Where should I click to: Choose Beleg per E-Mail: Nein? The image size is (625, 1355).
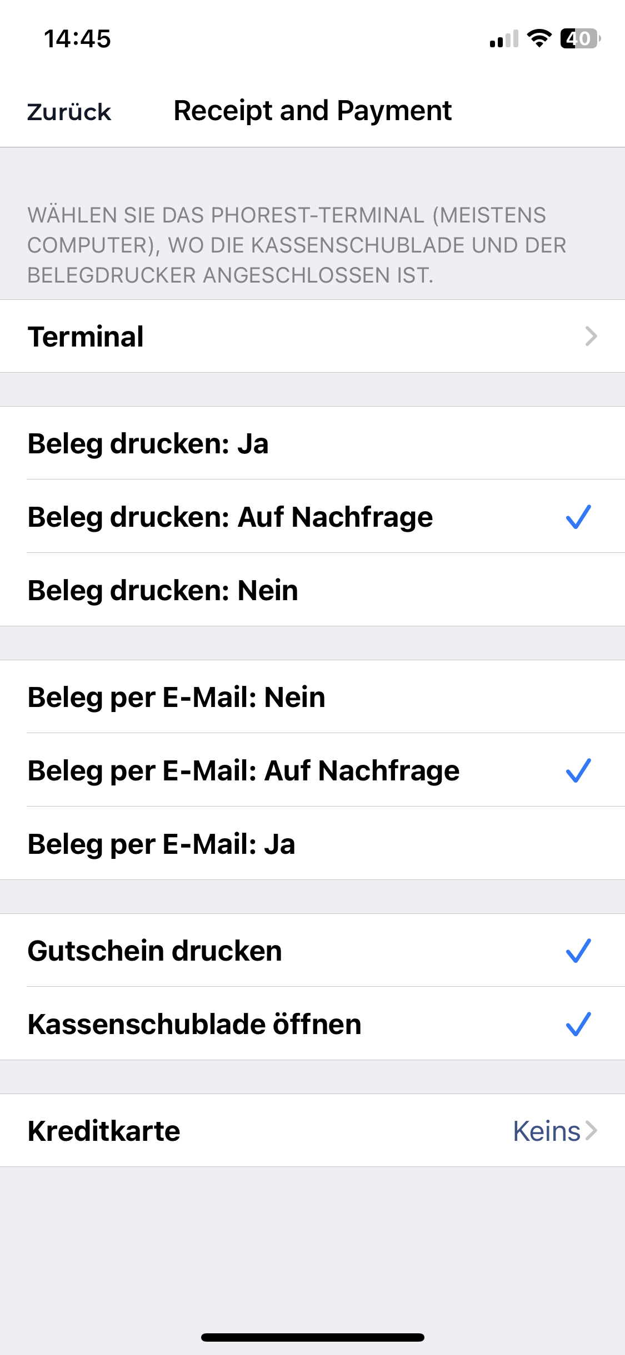tap(312, 697)
